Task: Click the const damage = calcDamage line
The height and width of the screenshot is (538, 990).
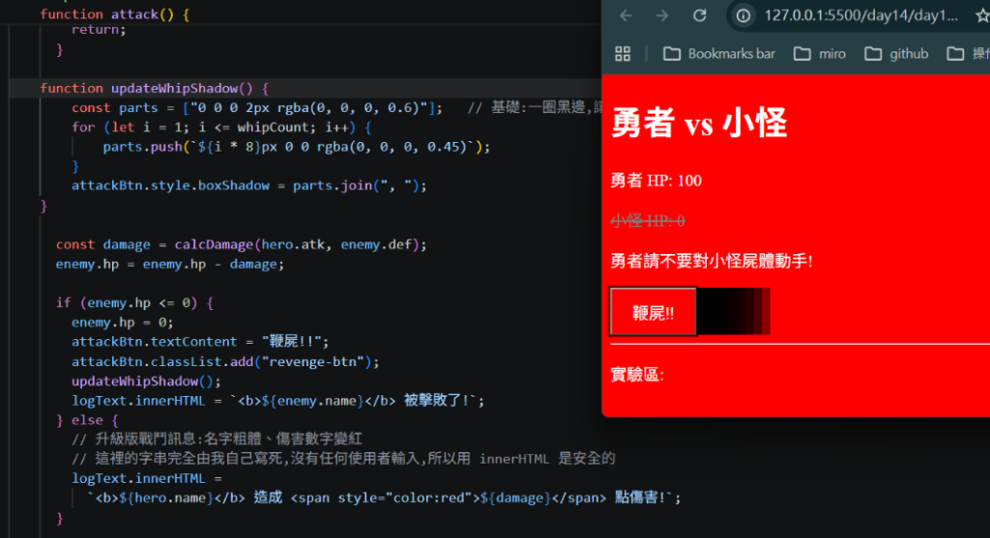Action: [x=241, y=244]
